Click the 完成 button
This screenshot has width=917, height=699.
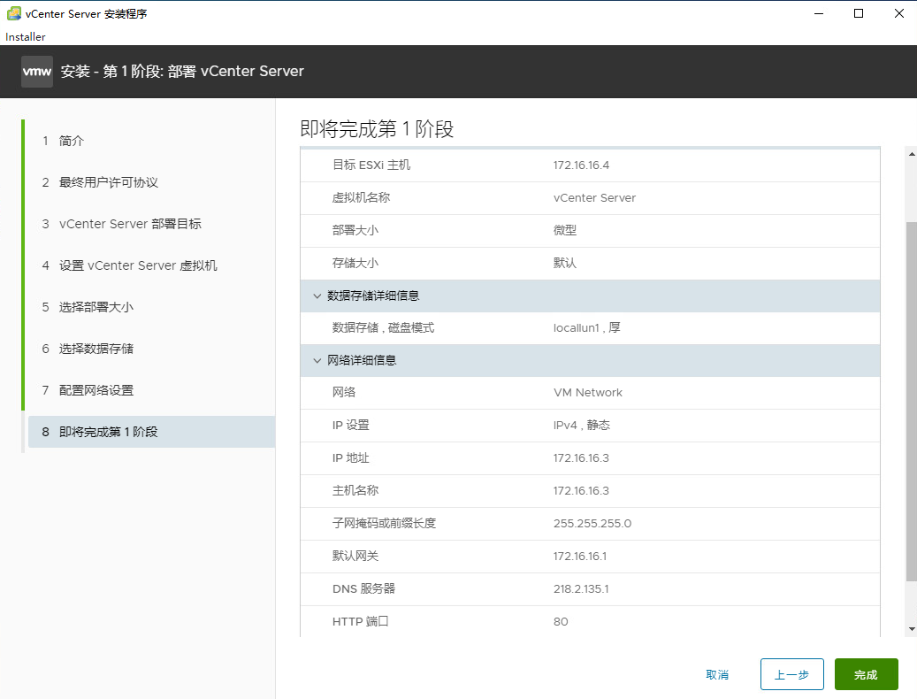tap(866, 674)
